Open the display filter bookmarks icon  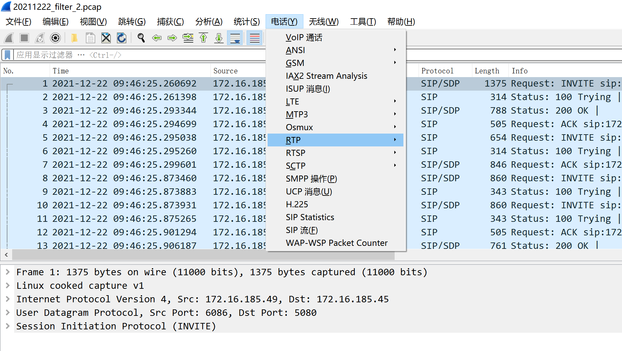[x=7, y=54]
